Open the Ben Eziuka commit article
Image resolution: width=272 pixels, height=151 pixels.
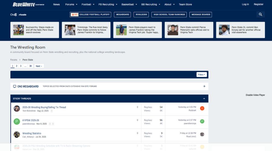coord(241,30)
